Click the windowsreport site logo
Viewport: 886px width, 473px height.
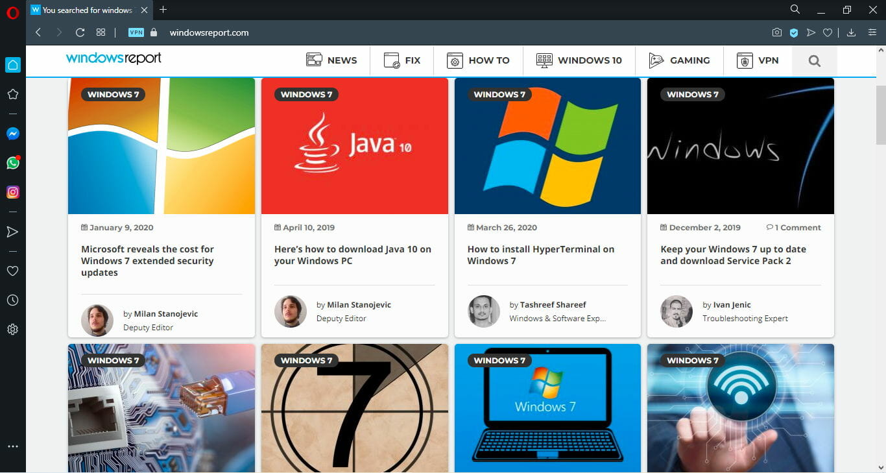point(114,58)
